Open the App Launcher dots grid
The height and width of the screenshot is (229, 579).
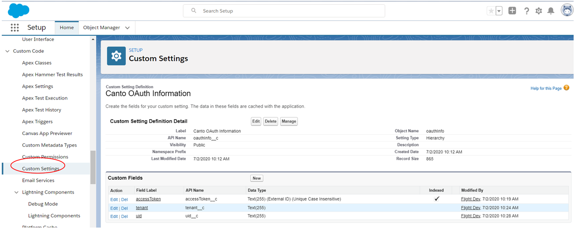(x=14, y=28)
